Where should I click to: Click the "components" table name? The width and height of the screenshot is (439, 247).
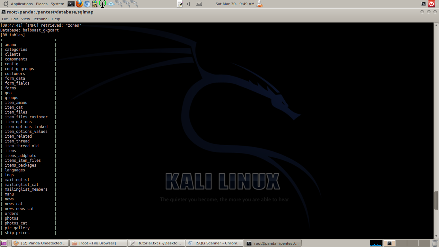(16, 59)
